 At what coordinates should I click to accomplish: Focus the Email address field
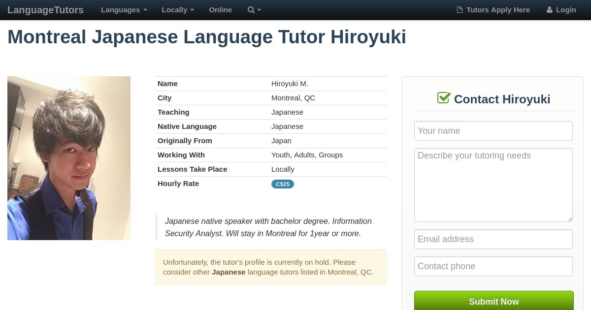(493, 239)
